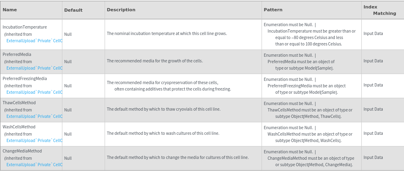Click the Pattern column header
404x171 pixels.
(x=273, y=10)
